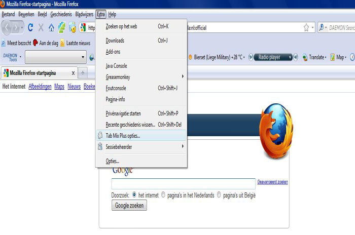
Task: Open the Geschiedenis menu
Action: pos(61,14)
